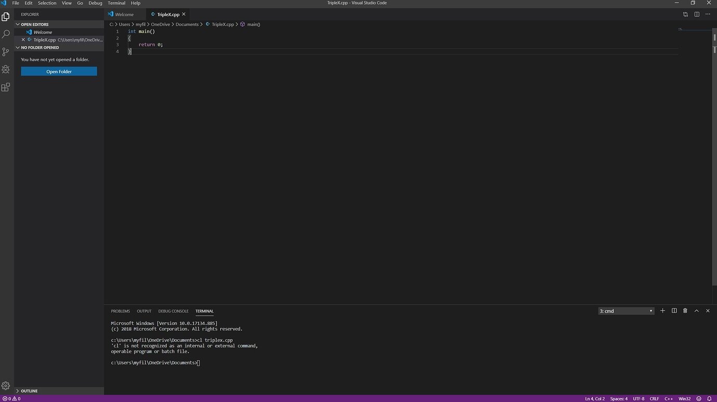This screenshot has height=402, width=717.
Task: Switch to the Debug Console tab
Action: [174, 311]
